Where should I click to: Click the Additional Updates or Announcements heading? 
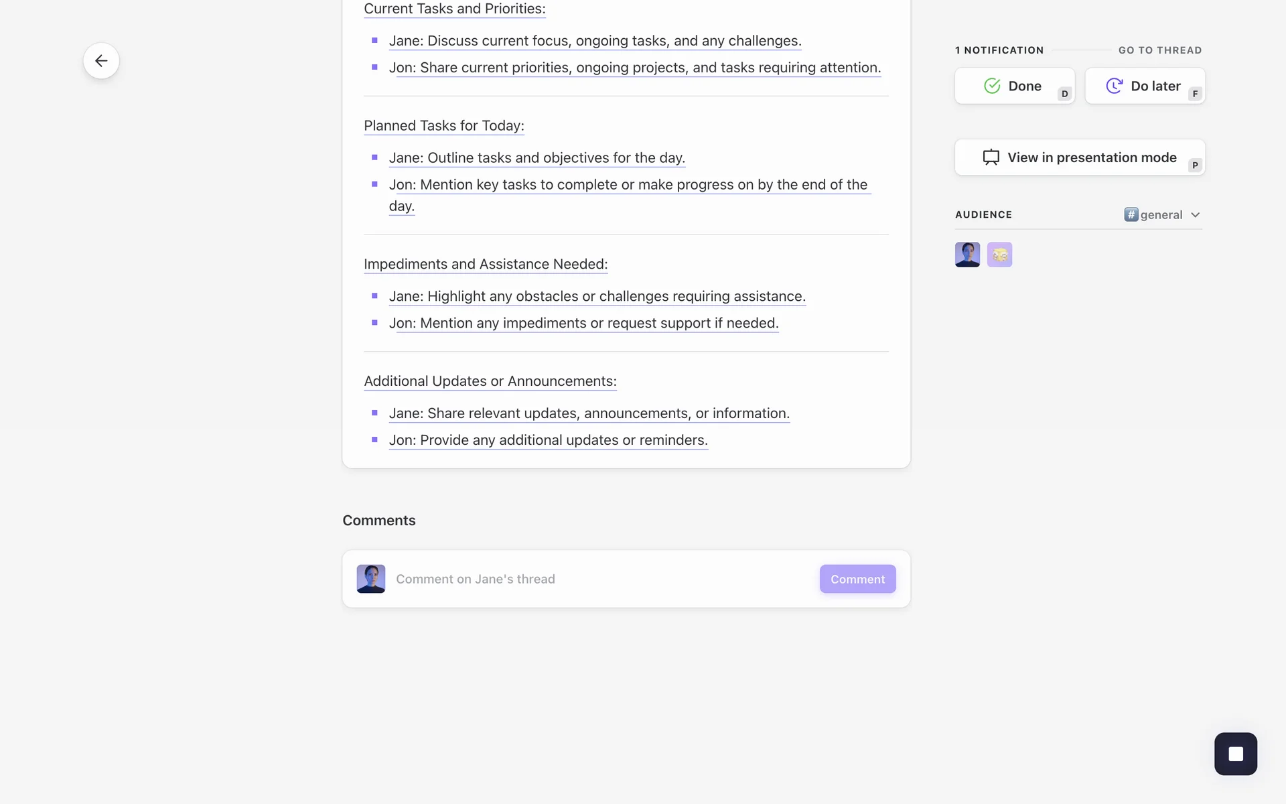490,381
